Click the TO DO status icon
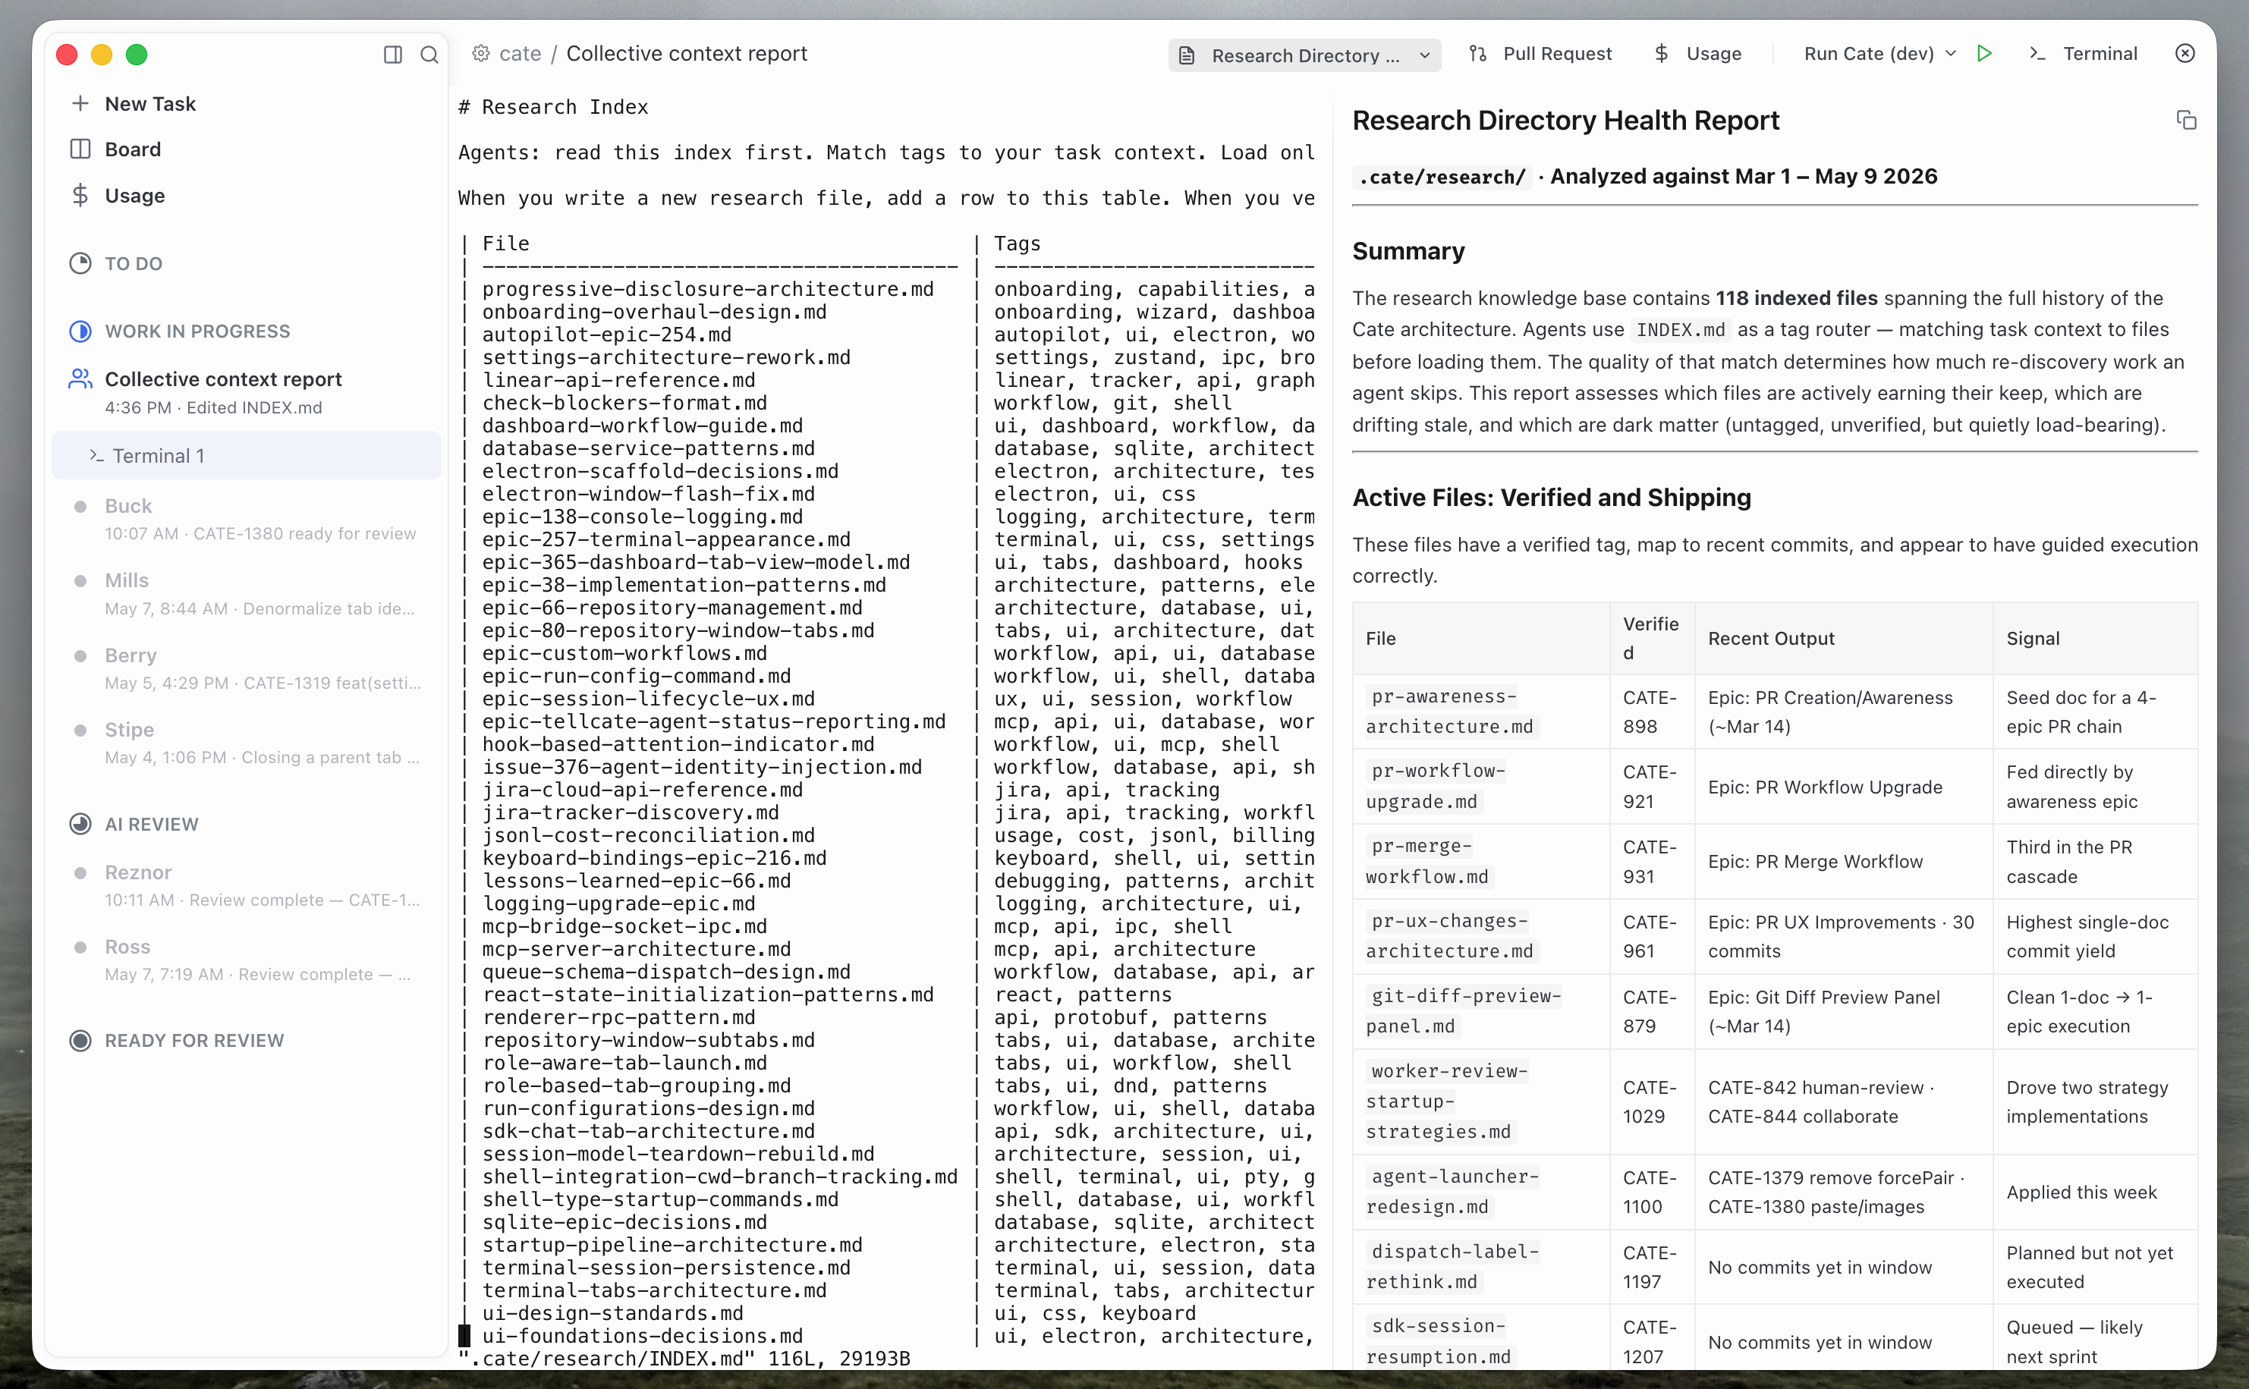Image resolution: width=2249 pixels, height=1389 pixels. (x=80, y=264)
